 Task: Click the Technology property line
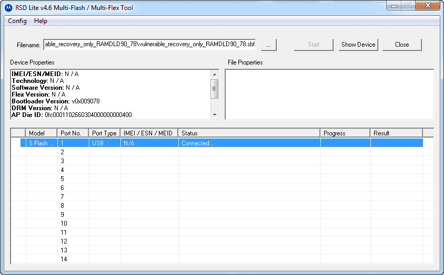pos(38,81)
